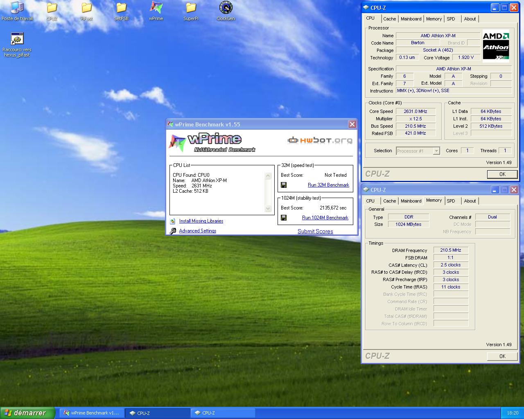Click the Rated FSB 421.0 MHz value

click(x=416, y=133)
